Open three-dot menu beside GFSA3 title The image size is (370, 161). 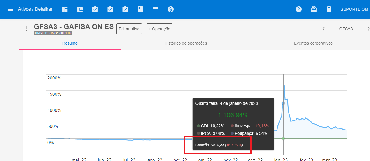point(26,29)
